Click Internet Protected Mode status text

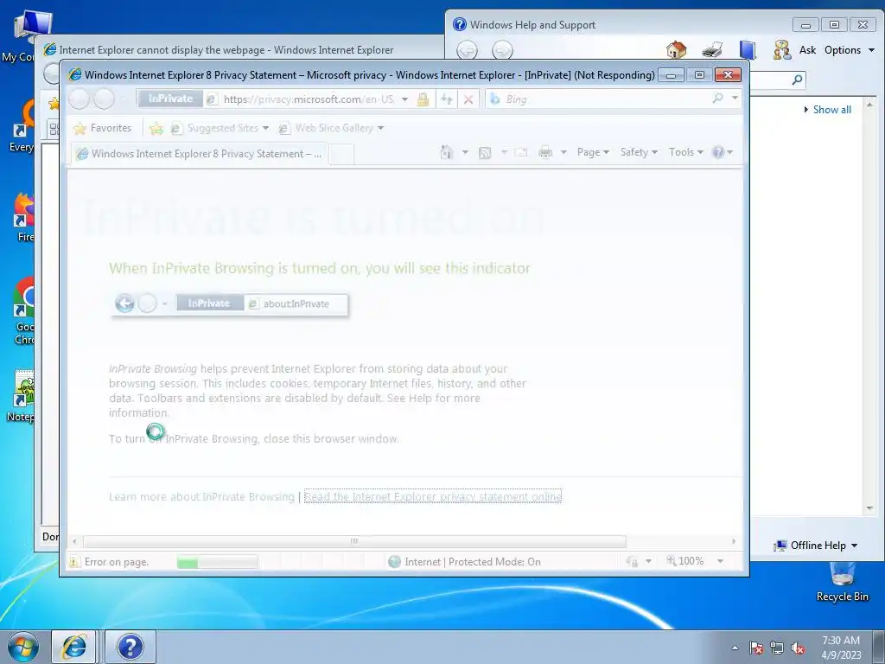click(473, 562)
